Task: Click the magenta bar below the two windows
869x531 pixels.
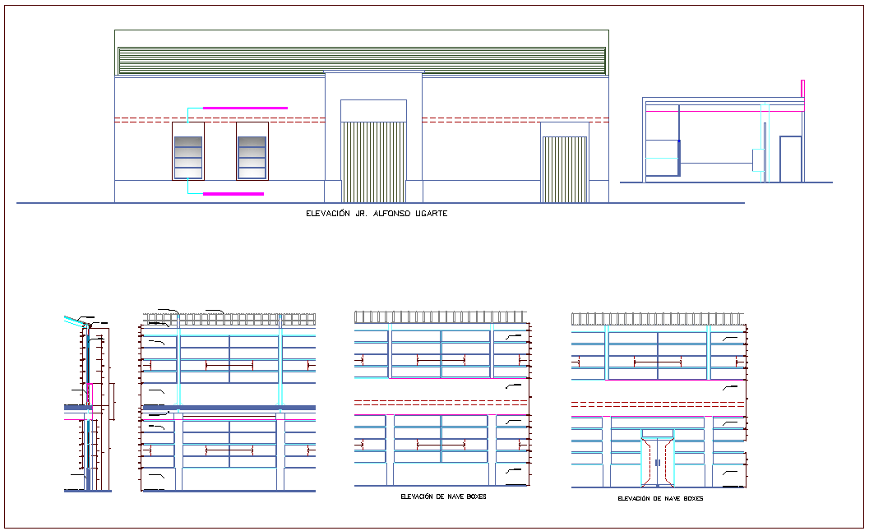Action: tap(233, 194)
